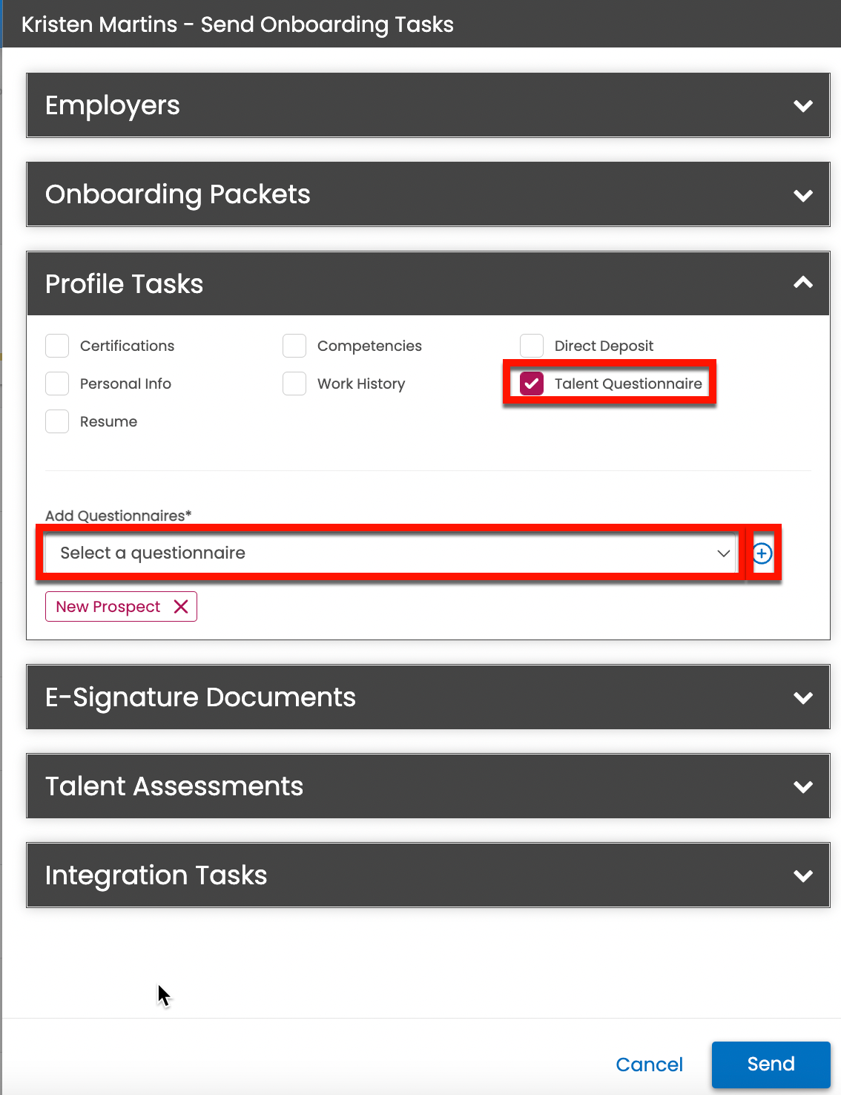
Task: Expand the Employers section chevron
Action: coord(803,105)
